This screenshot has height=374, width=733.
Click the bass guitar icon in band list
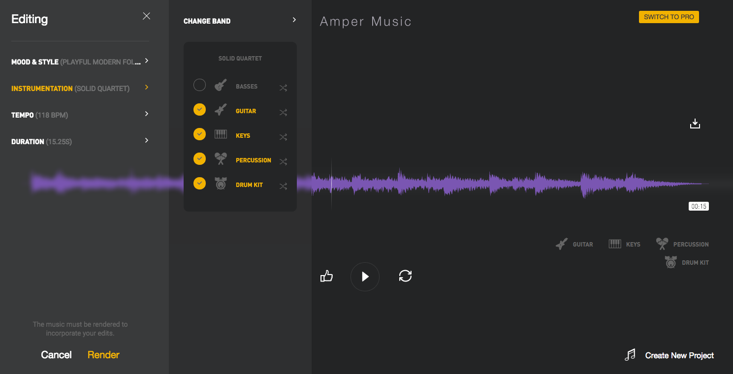(221, 85)
